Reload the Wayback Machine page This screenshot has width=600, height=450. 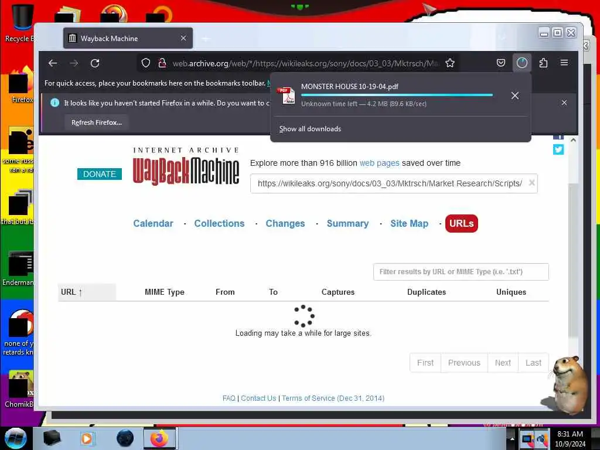(95, 63)
